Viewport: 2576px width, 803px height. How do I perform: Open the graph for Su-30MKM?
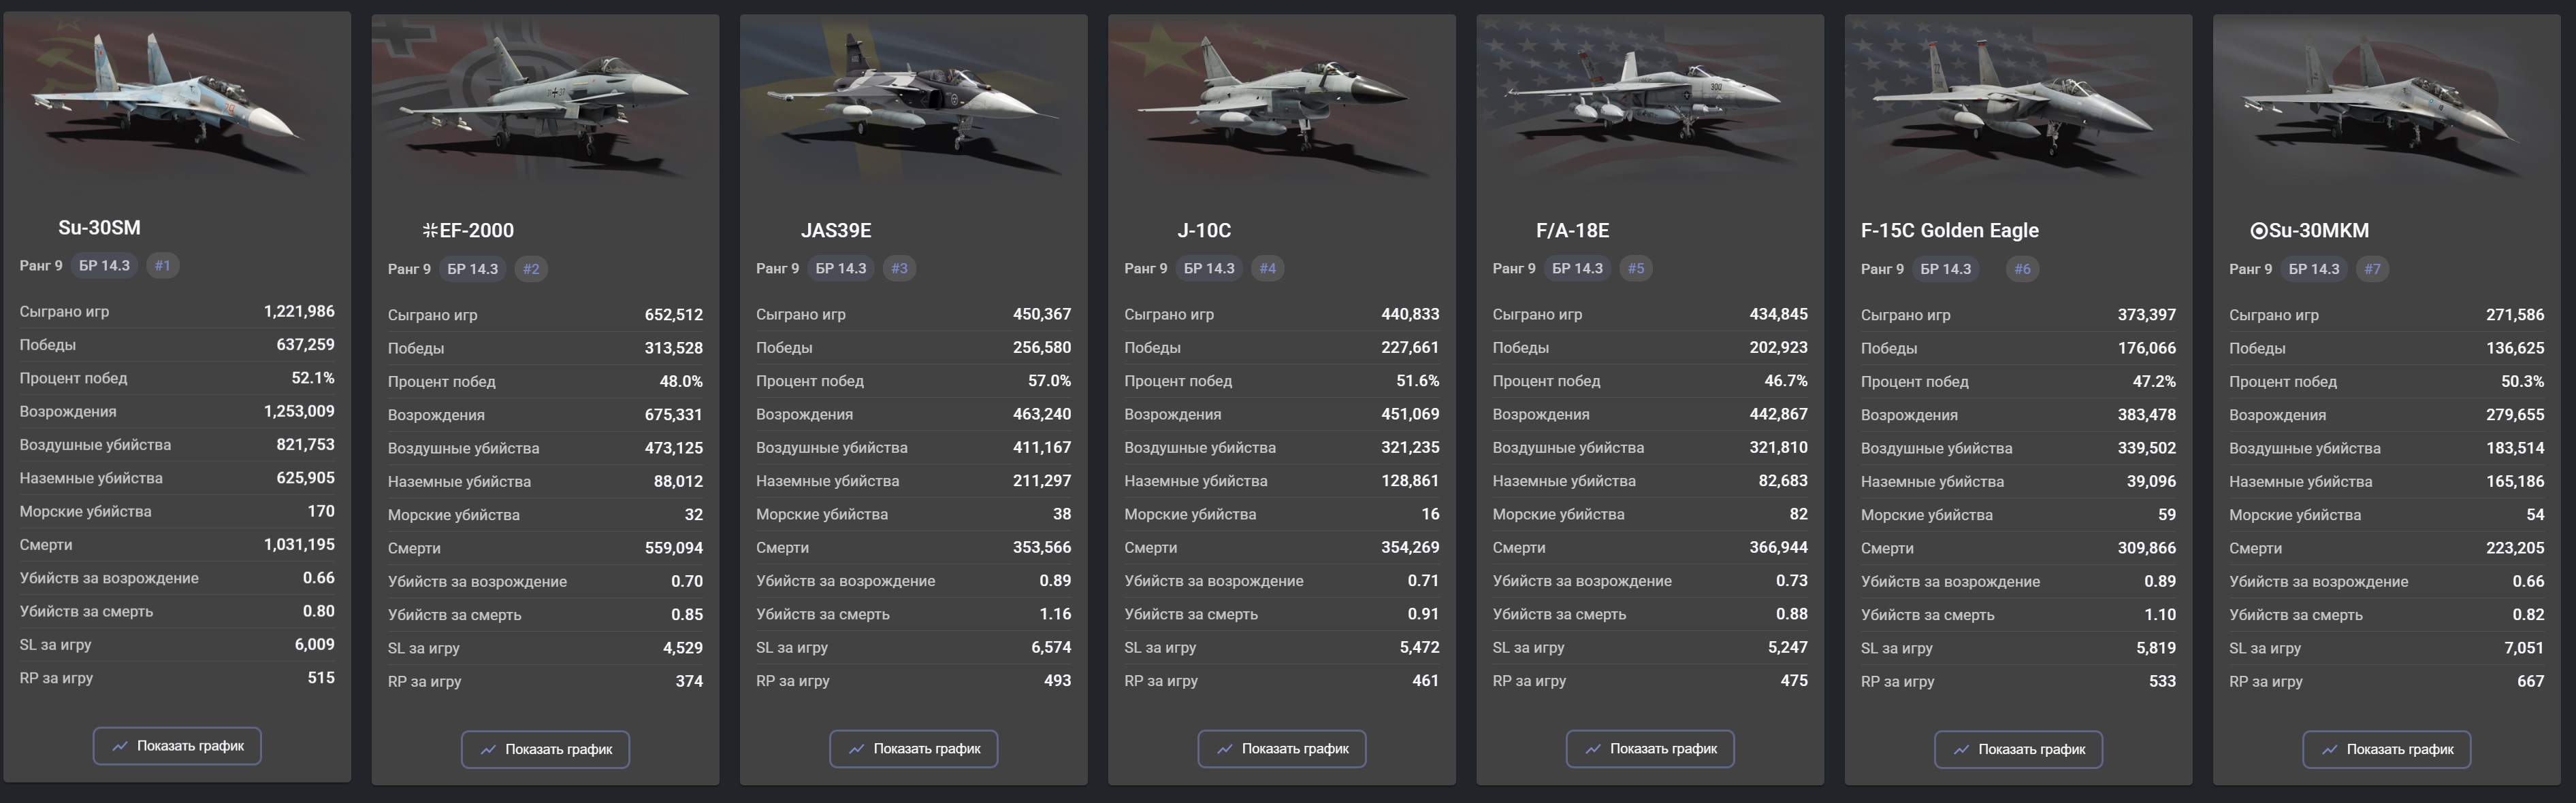click(2386, 749)
